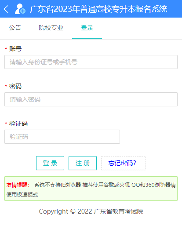Screen dimensions: 182x229
Task: Focus the 验证码 captcha input box
Action: coord(62,137)
